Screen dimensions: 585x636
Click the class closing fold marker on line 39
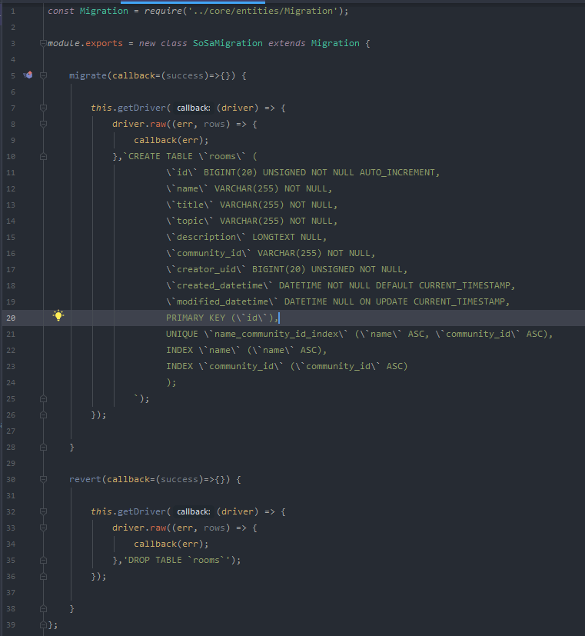43,624
